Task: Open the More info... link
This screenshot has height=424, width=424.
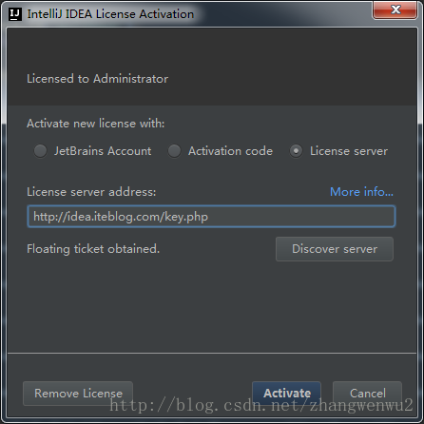Action: (361, 192)
